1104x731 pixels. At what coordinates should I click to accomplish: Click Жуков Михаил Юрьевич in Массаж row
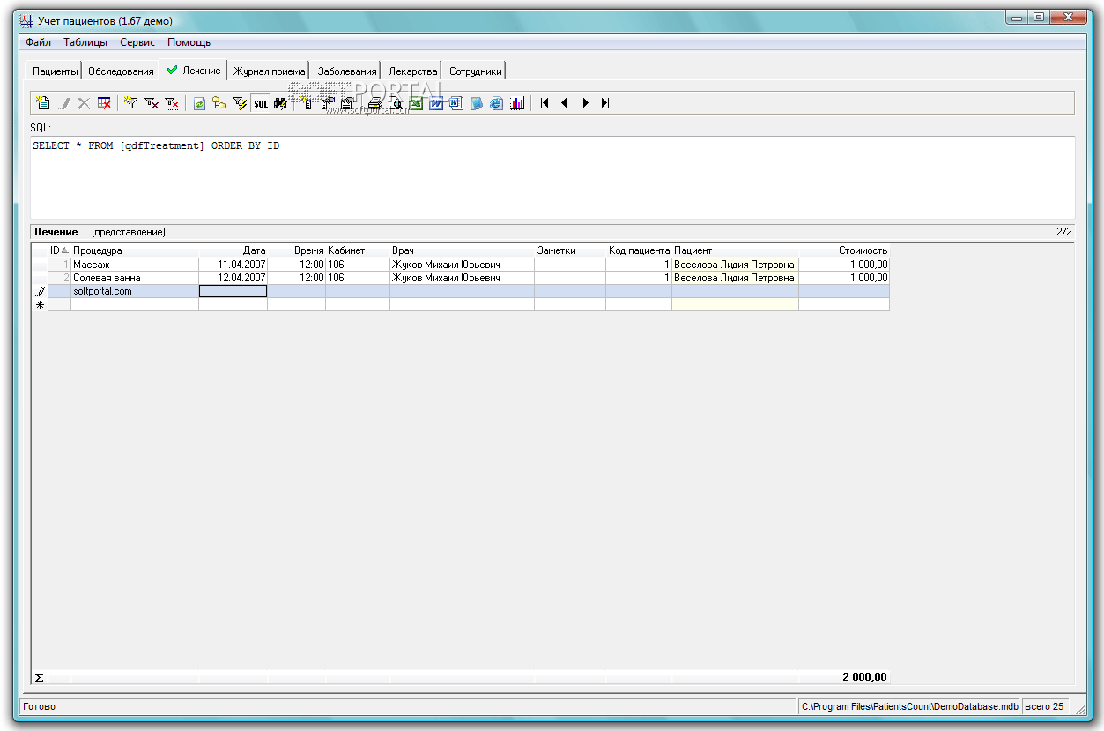(x=463, y=265)
